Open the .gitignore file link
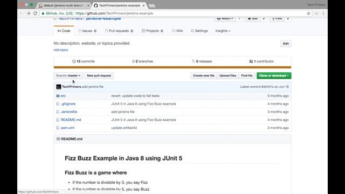This screenshot has width=345, height=194. point(68,104)
